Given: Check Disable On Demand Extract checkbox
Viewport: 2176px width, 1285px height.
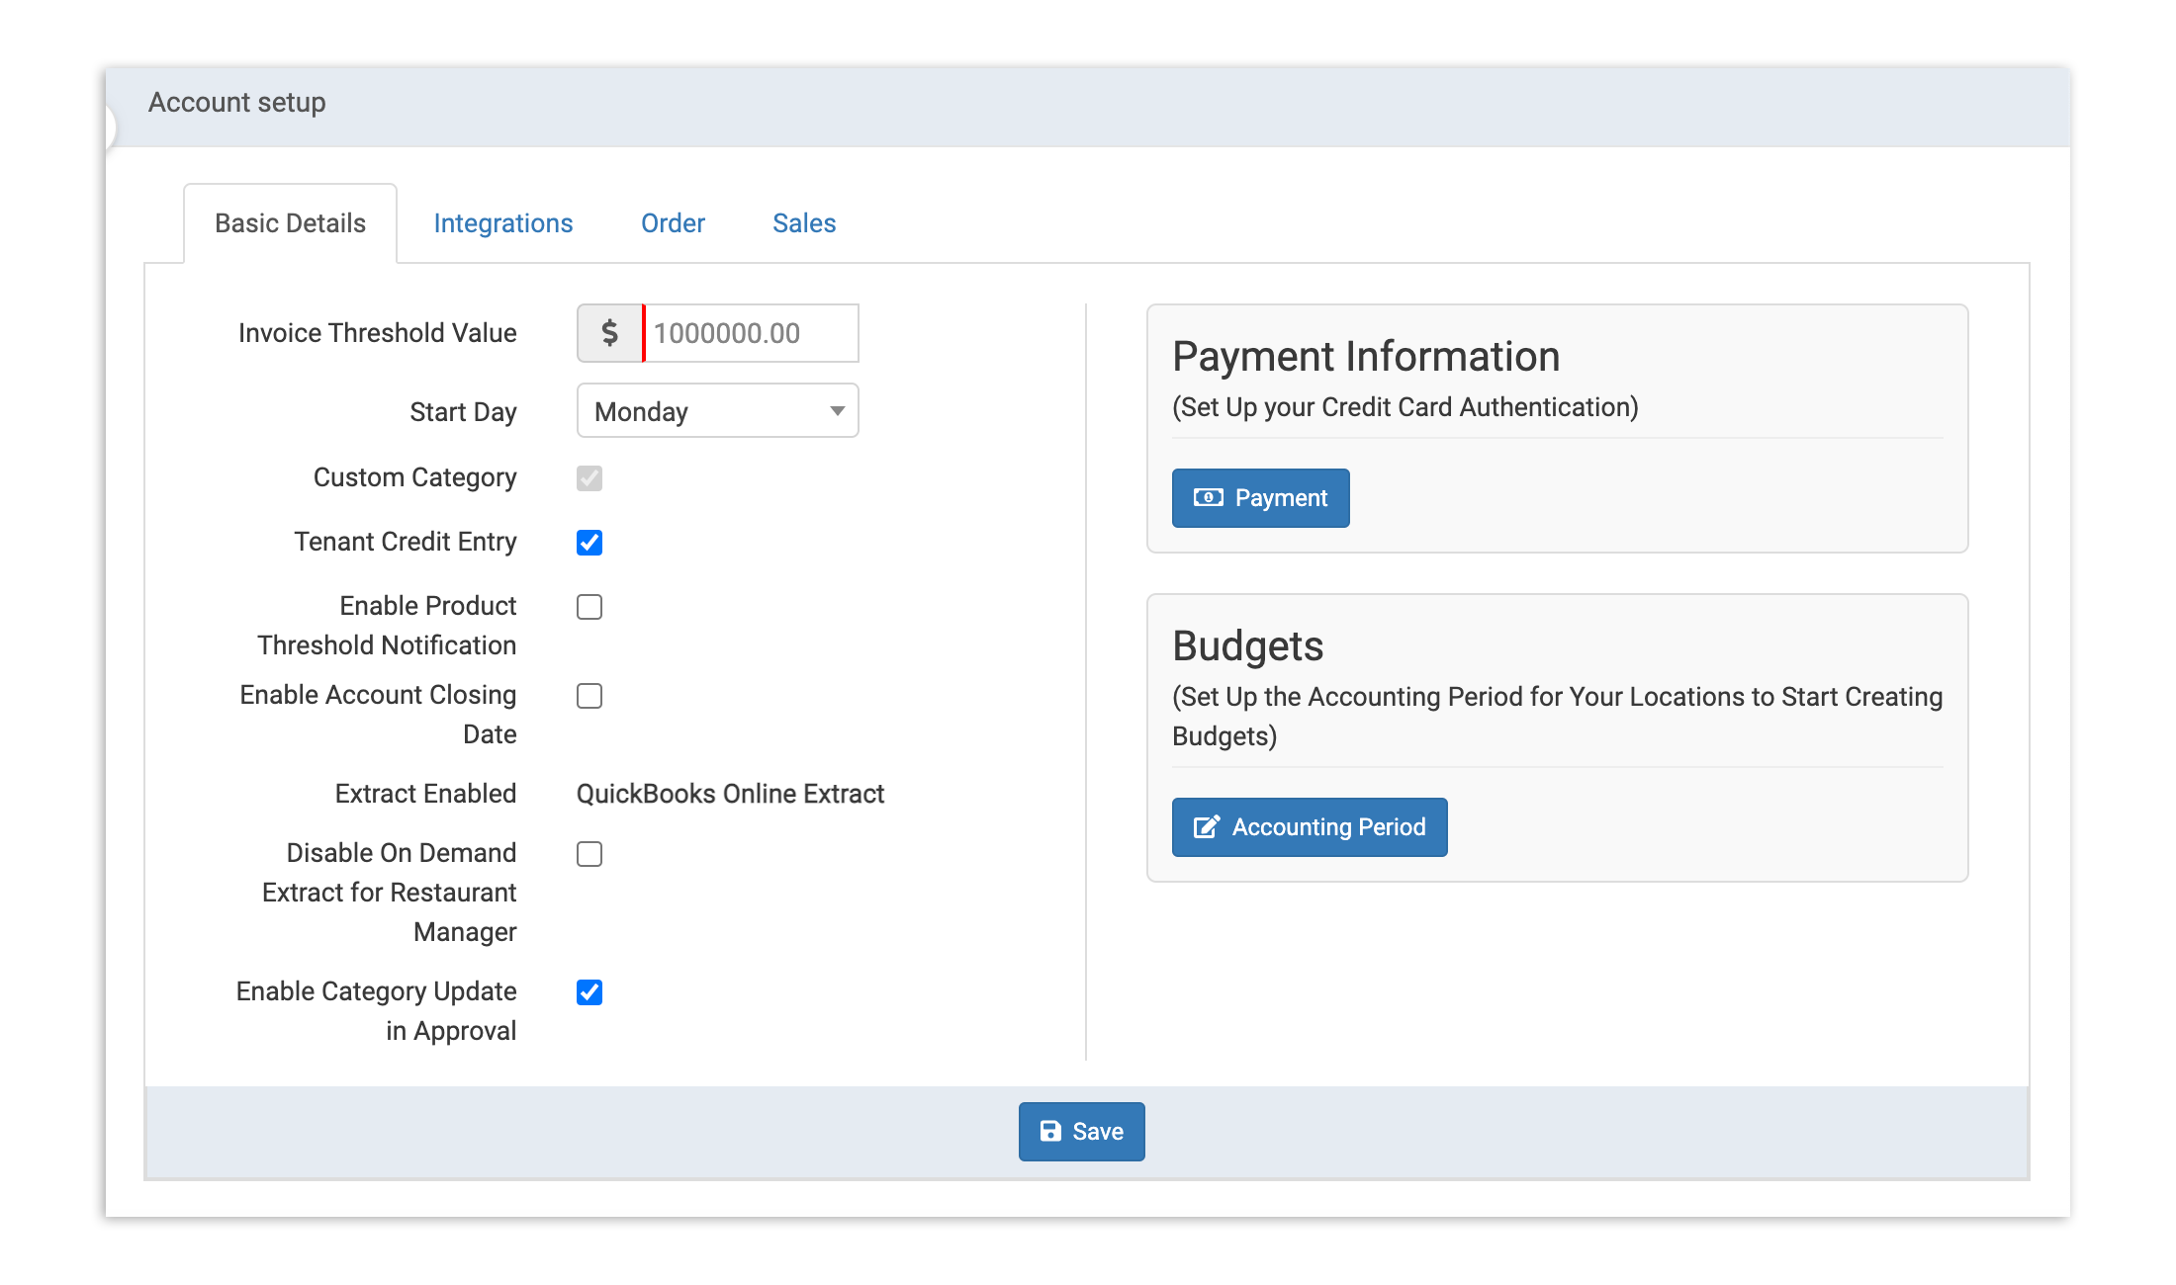Looking at the screenshot, I should (589, 854).
